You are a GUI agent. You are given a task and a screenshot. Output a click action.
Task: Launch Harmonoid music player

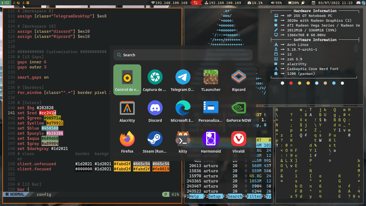(211, 141)
